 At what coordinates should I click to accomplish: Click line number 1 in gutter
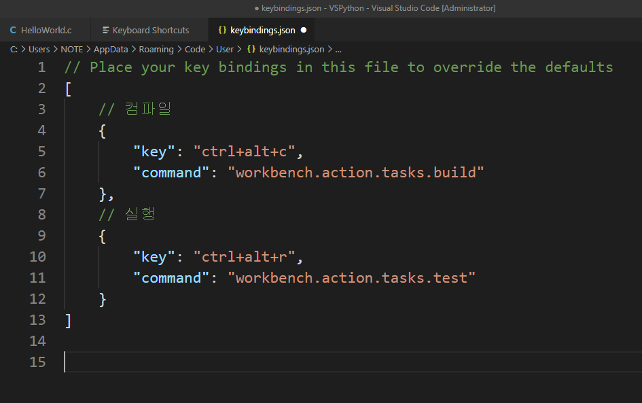point(41,67)
